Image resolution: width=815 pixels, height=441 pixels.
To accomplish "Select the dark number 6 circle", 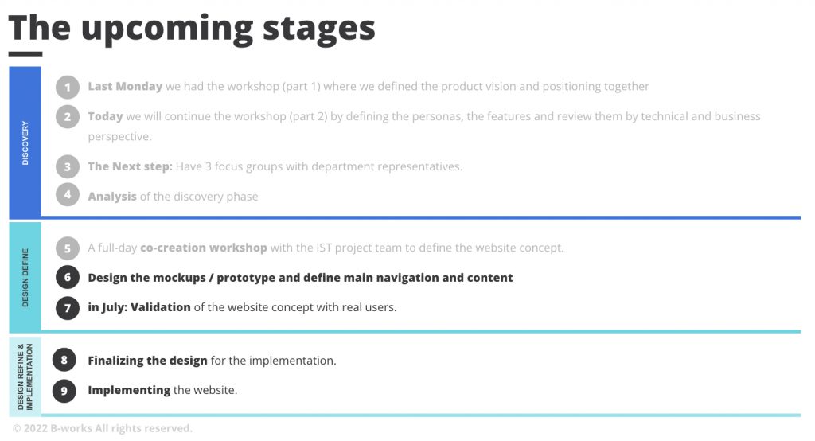I will pos(68,277).
